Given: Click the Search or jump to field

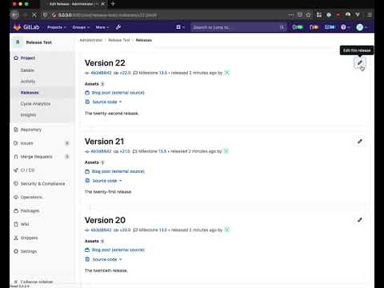Looking at the screenshot, I should (238, 27).
